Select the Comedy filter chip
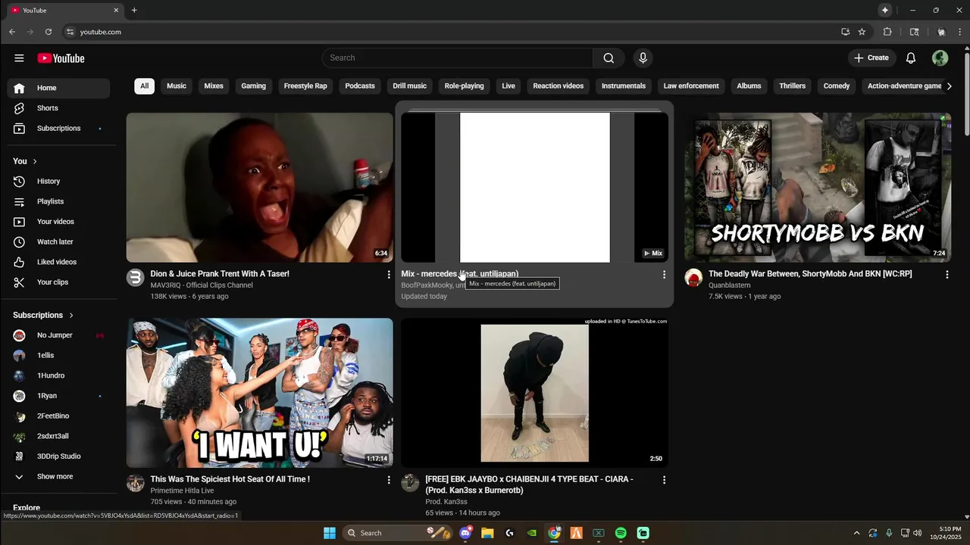This screenshot has width=970, height=545. (837, 86)
